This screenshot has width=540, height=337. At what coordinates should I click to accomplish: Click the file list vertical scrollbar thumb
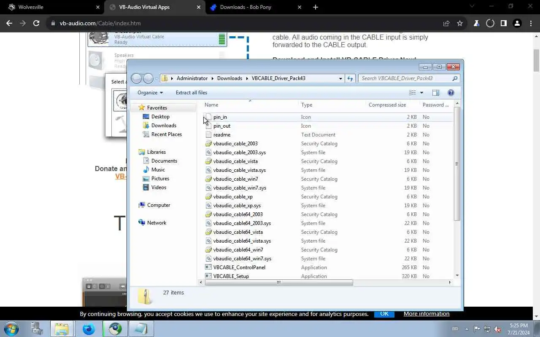(457, 164)
